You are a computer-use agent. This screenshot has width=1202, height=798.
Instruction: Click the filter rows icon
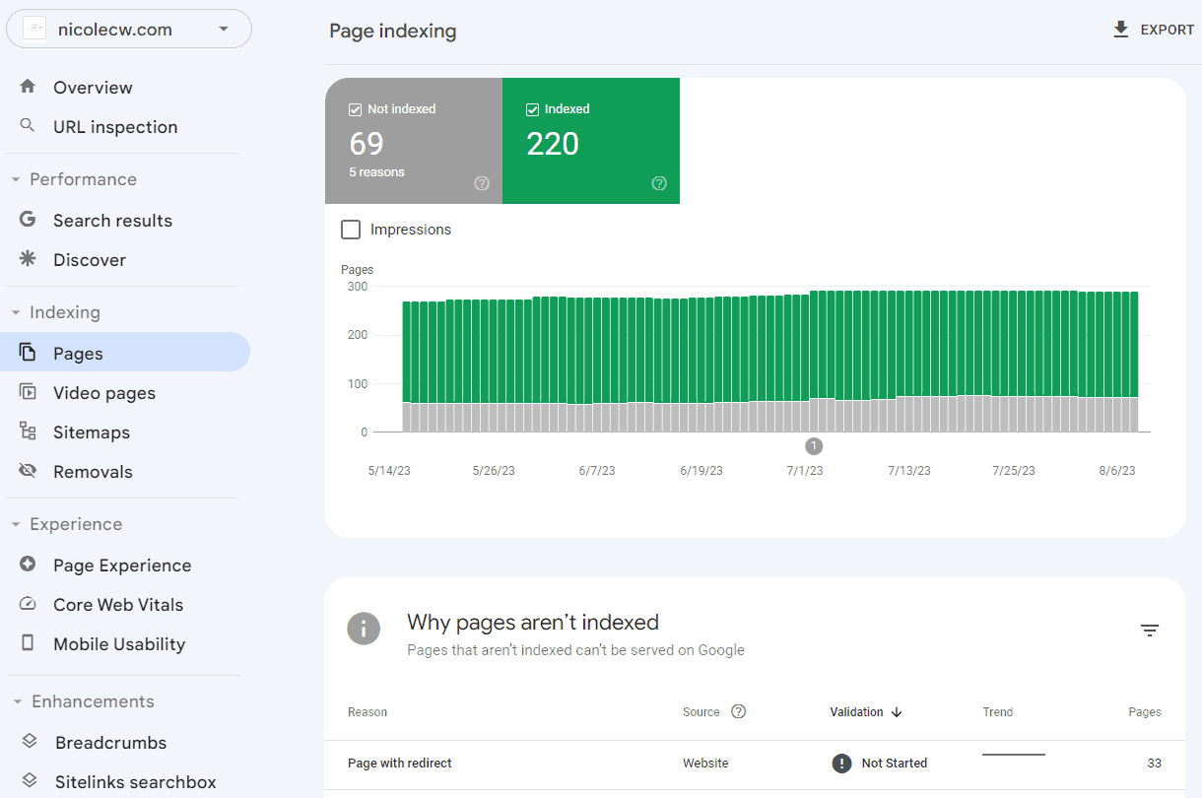1150,631
